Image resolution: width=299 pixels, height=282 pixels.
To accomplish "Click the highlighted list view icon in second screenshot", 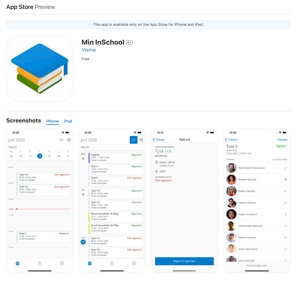I will 133,140.
